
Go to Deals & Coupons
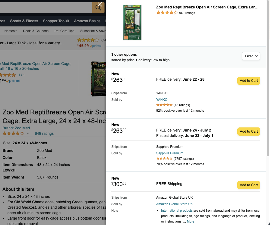(x=36, y=31)
